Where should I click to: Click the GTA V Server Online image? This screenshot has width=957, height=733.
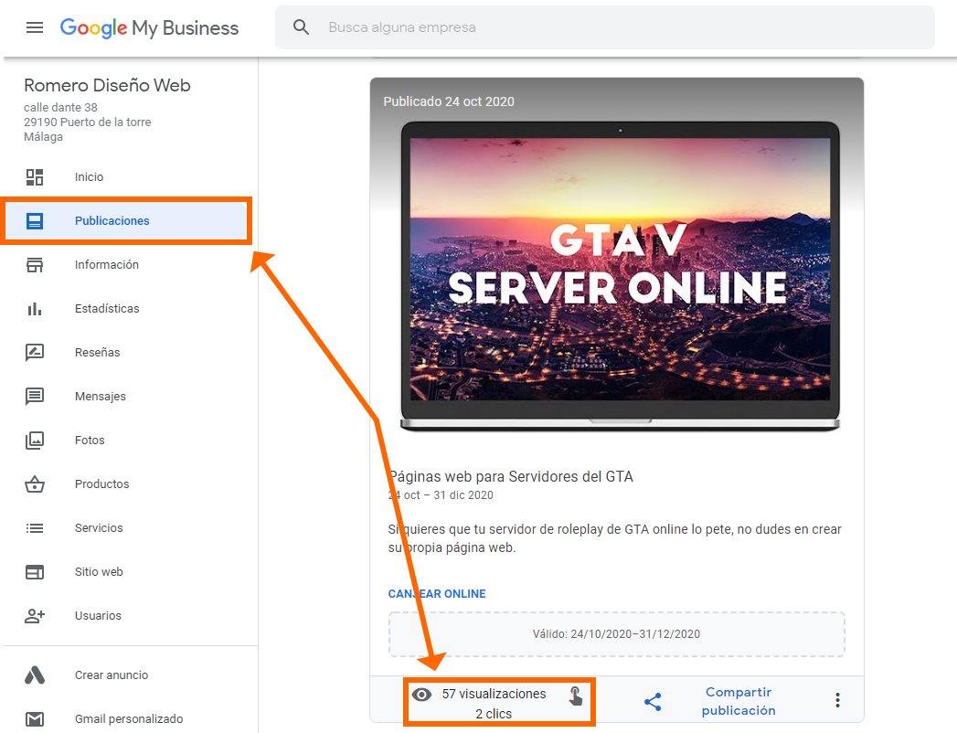pos(620,274)
